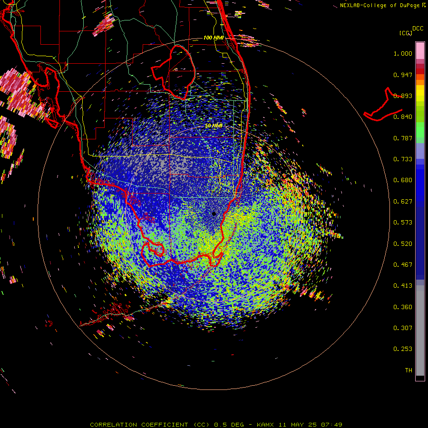Select the 0.360 scale value
Viewport: 428px width, 428px height.
(x=403, y=307)
